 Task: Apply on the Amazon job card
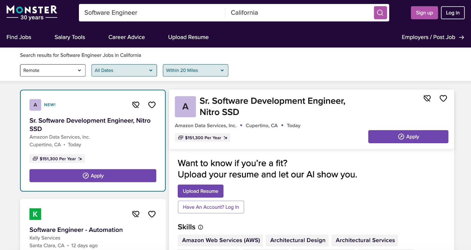pyautogui.click(x=93, y=175)
